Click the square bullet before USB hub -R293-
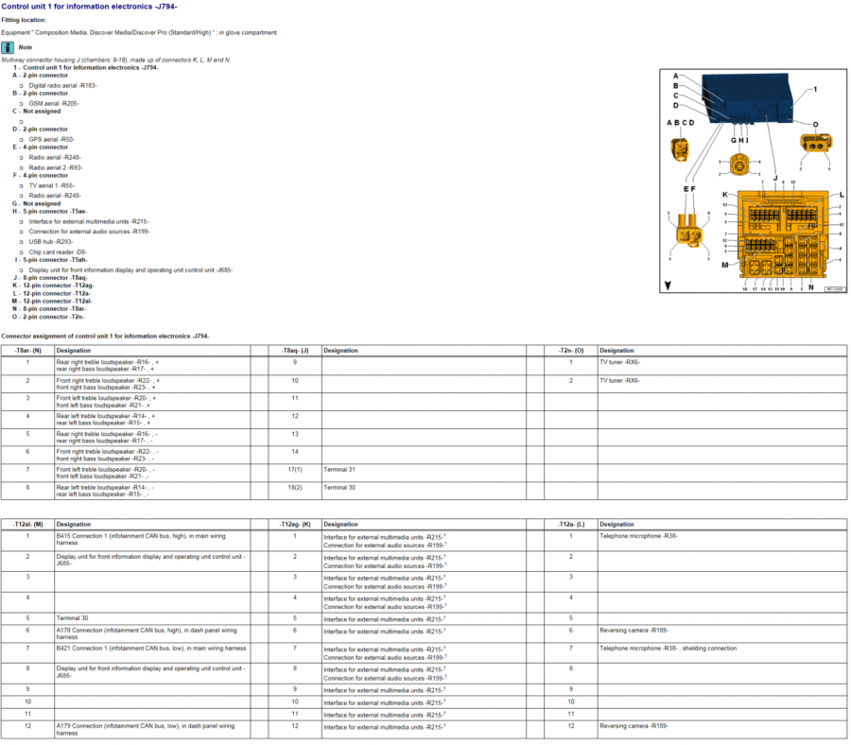The height and width of the screenshot is (745, 851). (21, 241)
